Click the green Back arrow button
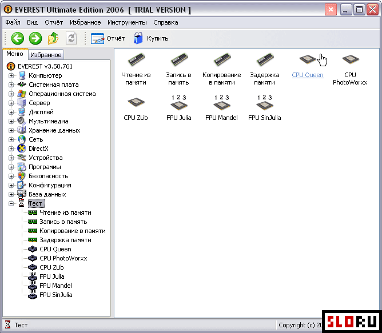The height and width of the screenshot is (333, 382). (x=18, y=38)
